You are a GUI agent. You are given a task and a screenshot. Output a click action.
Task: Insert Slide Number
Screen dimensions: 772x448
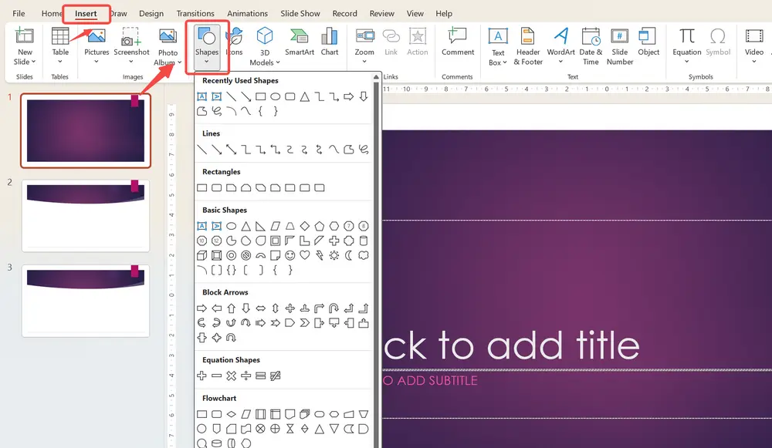(x=620, y=47)
